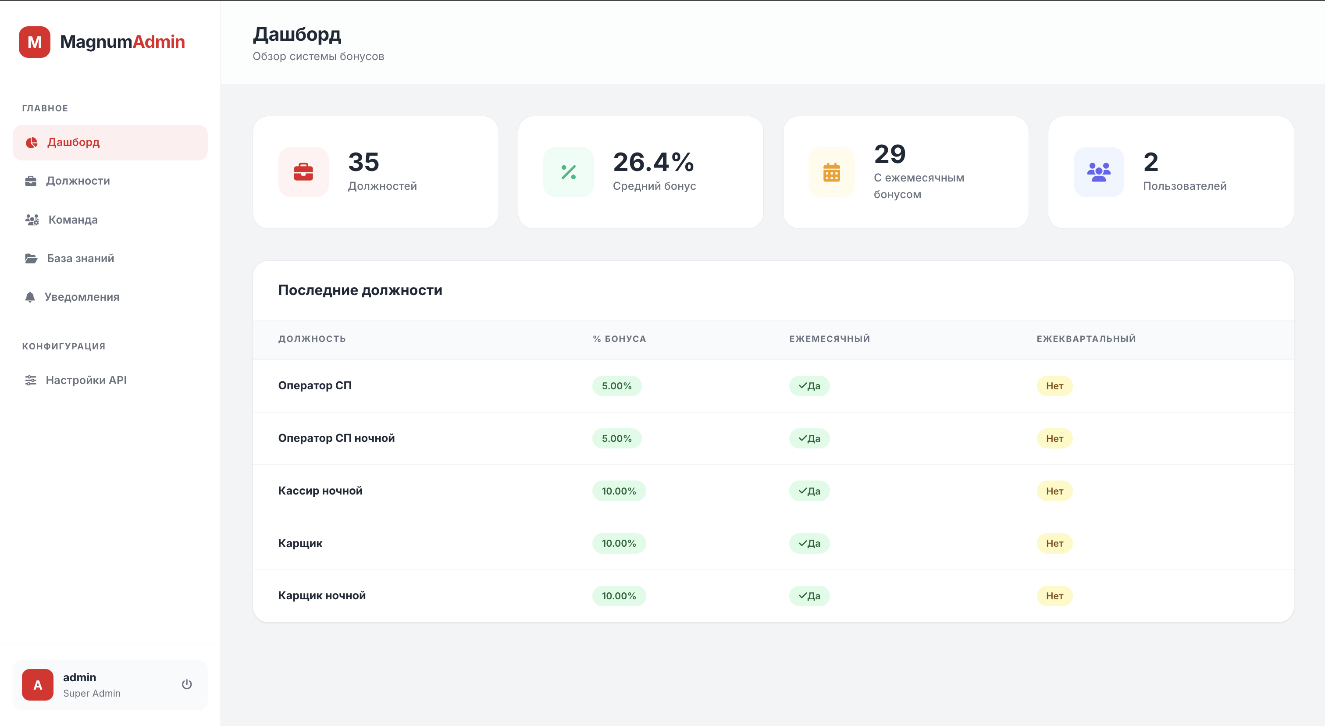Click the Нет badge in Оператор СП row
The height and width of the screenshot is (726, 1325).
tap(1054, 386)
